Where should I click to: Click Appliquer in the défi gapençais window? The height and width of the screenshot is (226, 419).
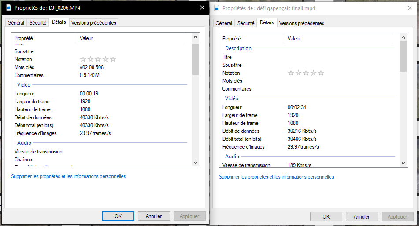click(x=397, y=217)
